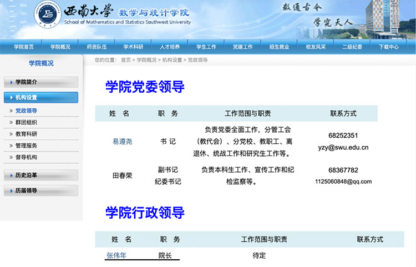This screenshot has width=416, height=267.
Task: Select 教育科研 in the sidebar submenu
Action: [26, 134]
